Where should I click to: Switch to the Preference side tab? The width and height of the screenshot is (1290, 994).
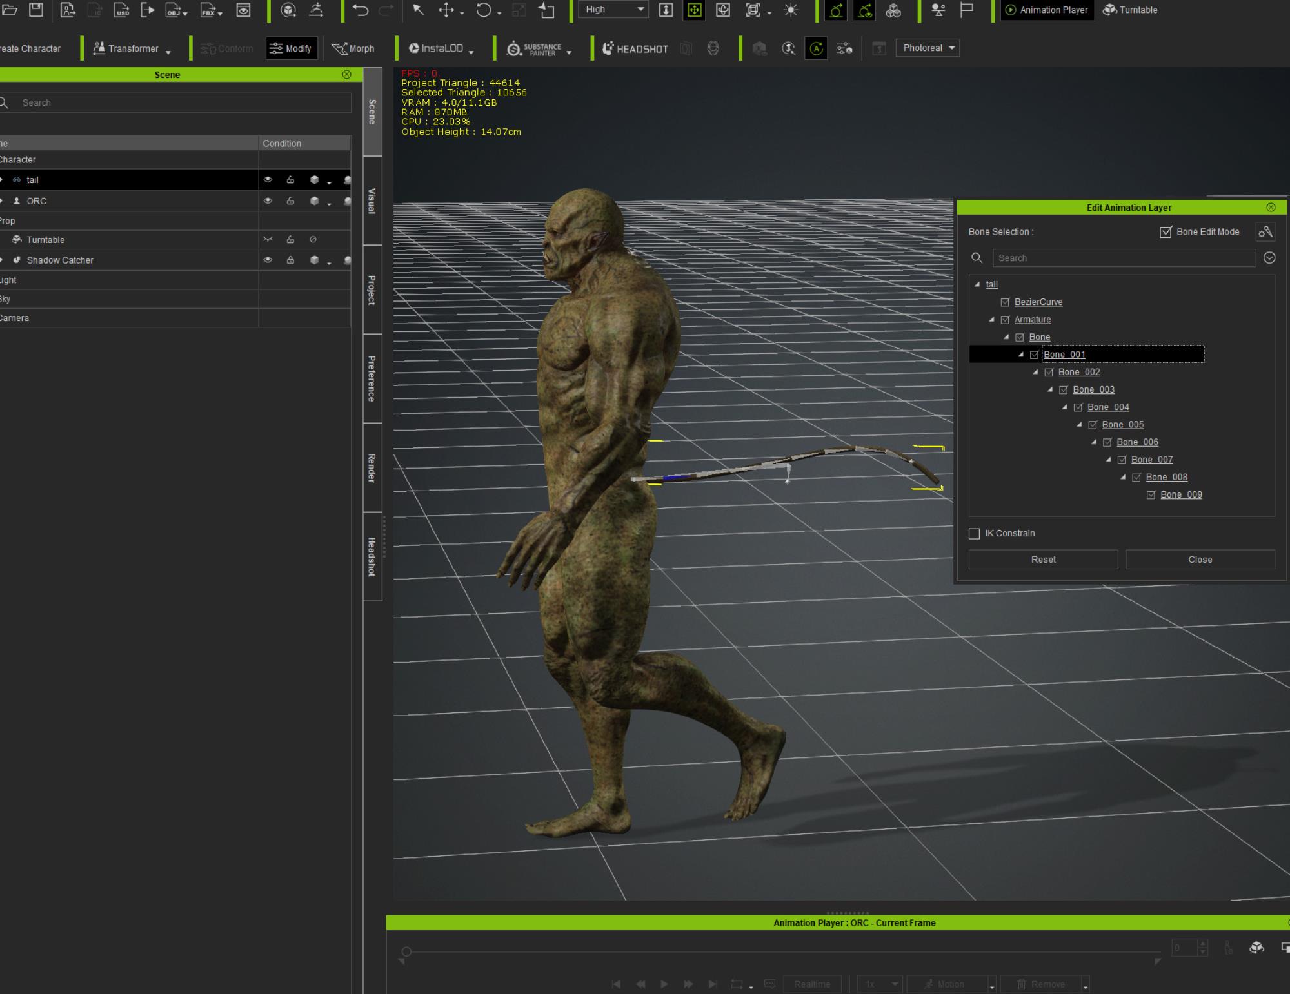pos(372,378)
